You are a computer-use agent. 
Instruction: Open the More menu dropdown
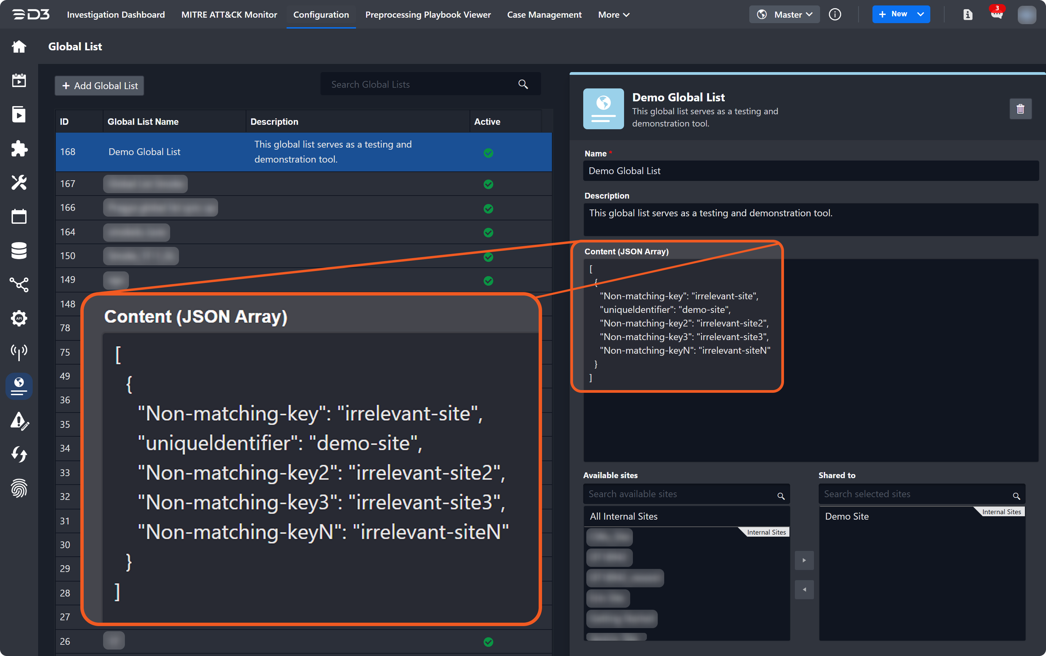pos(613,15)
